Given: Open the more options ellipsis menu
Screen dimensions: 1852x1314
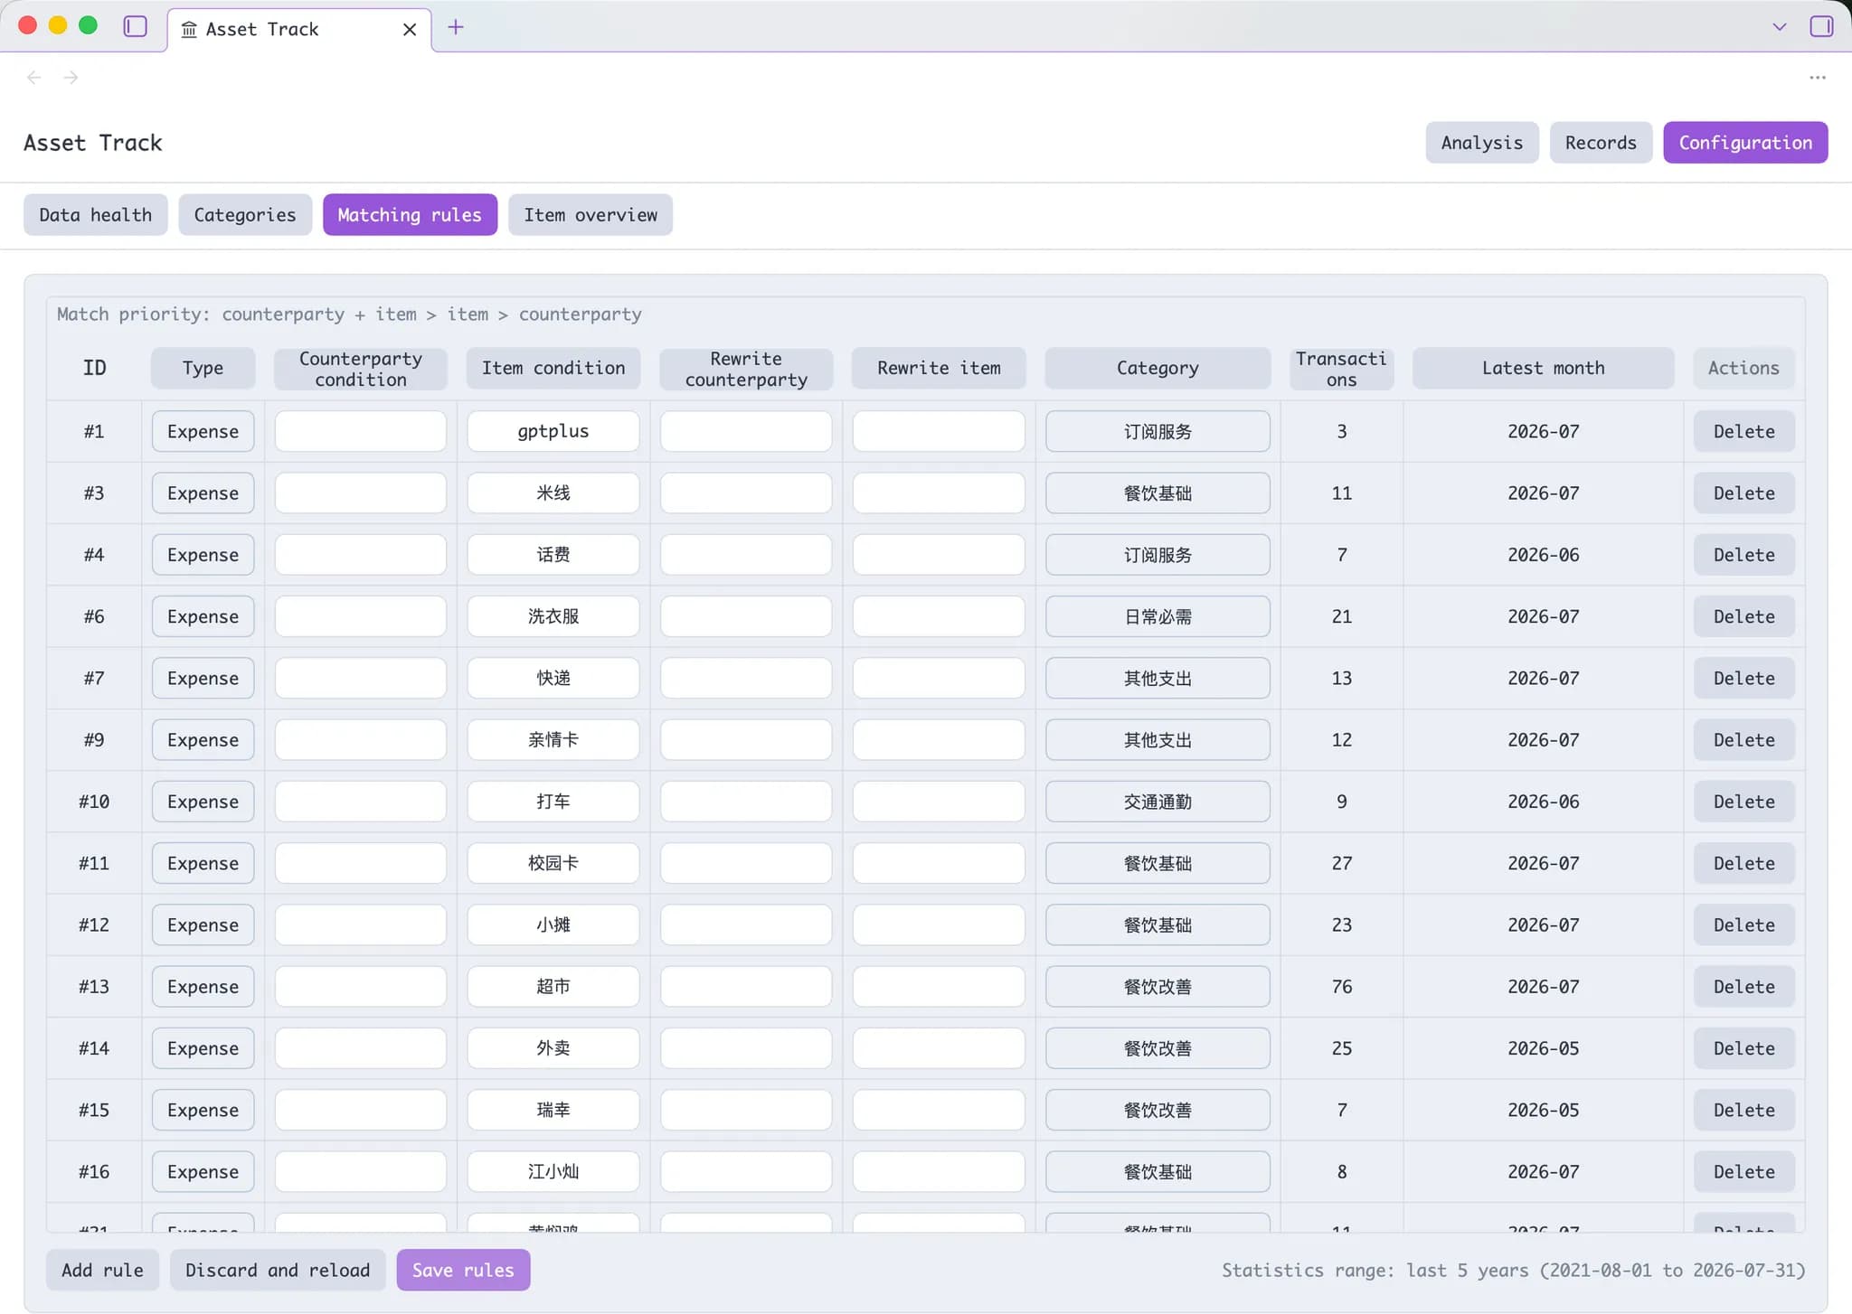Looking at the screenshot, I should point(1818,78).
